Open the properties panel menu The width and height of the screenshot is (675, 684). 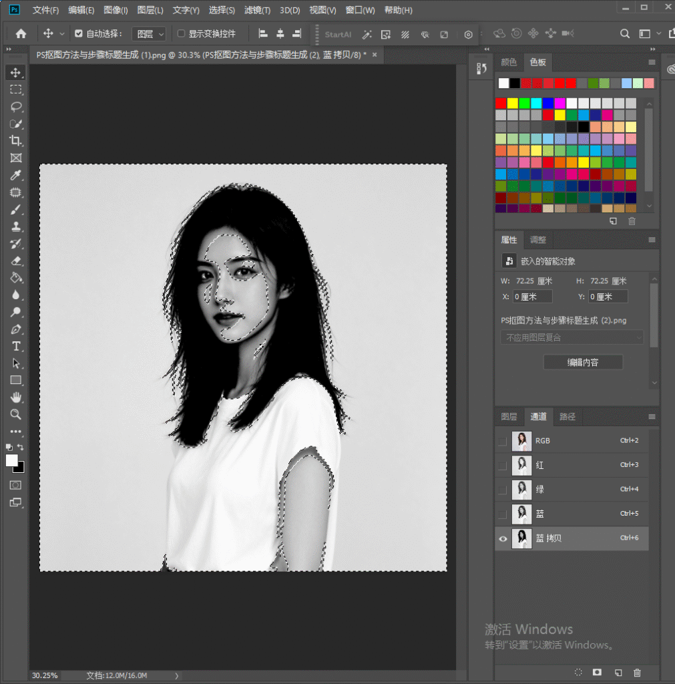pos(652,240)
